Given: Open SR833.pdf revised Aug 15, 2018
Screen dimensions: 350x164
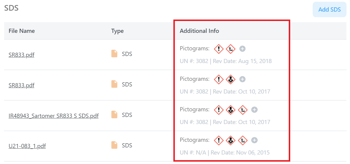Looking at the screenshot, I should pos(21,55).
